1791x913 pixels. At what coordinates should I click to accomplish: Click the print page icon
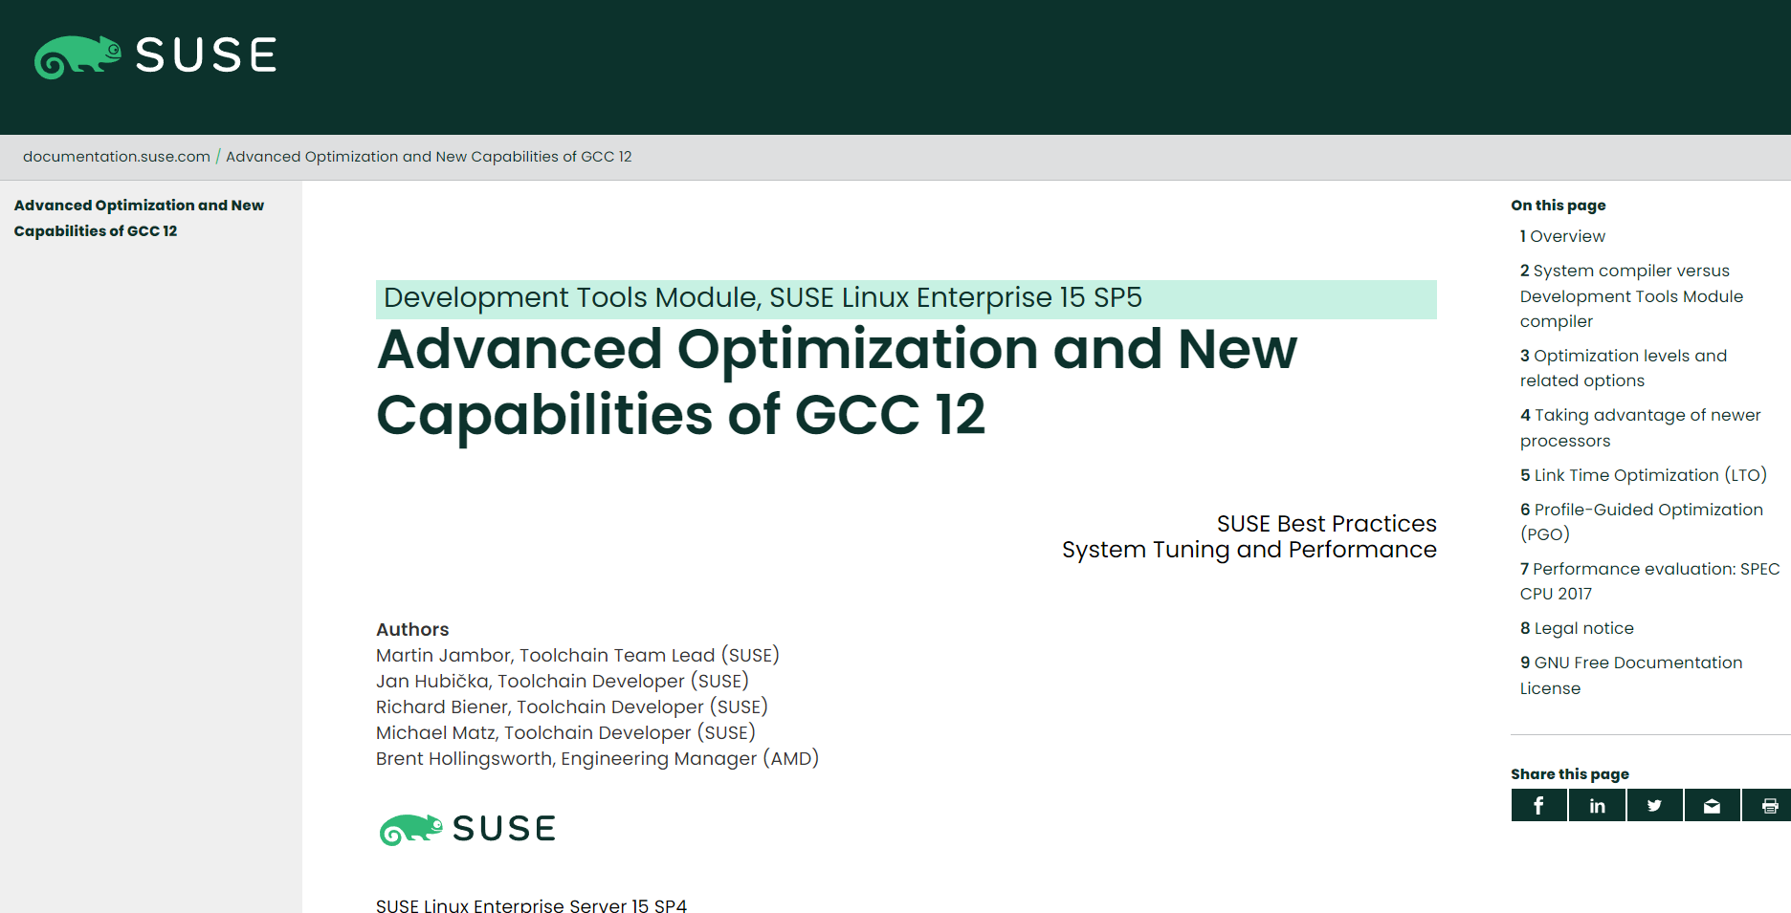(x=1768, y=806)
